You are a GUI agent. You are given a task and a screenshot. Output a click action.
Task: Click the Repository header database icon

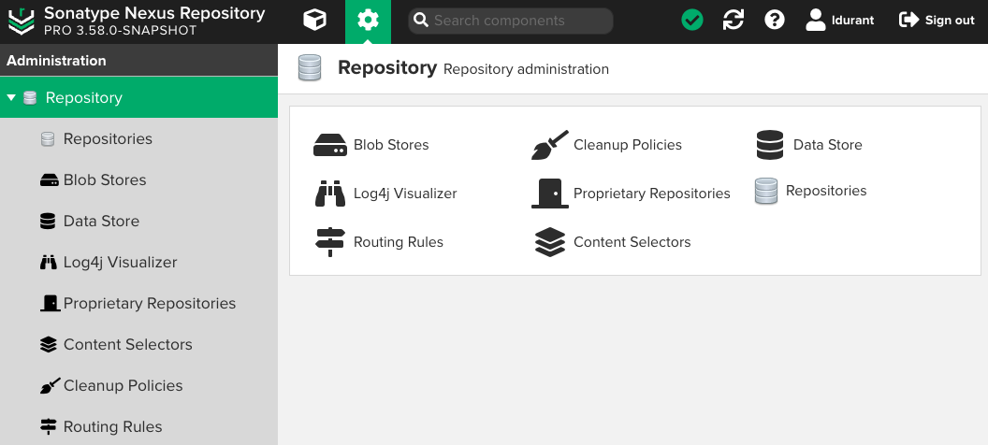point(310,67)
